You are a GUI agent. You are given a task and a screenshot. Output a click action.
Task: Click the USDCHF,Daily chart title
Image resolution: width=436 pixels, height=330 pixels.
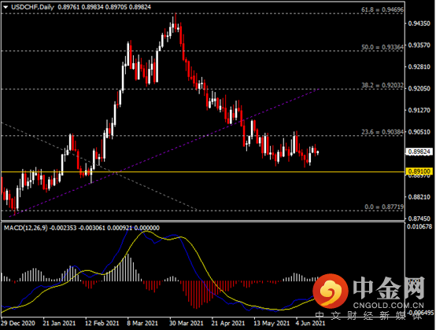click(32, 7)
